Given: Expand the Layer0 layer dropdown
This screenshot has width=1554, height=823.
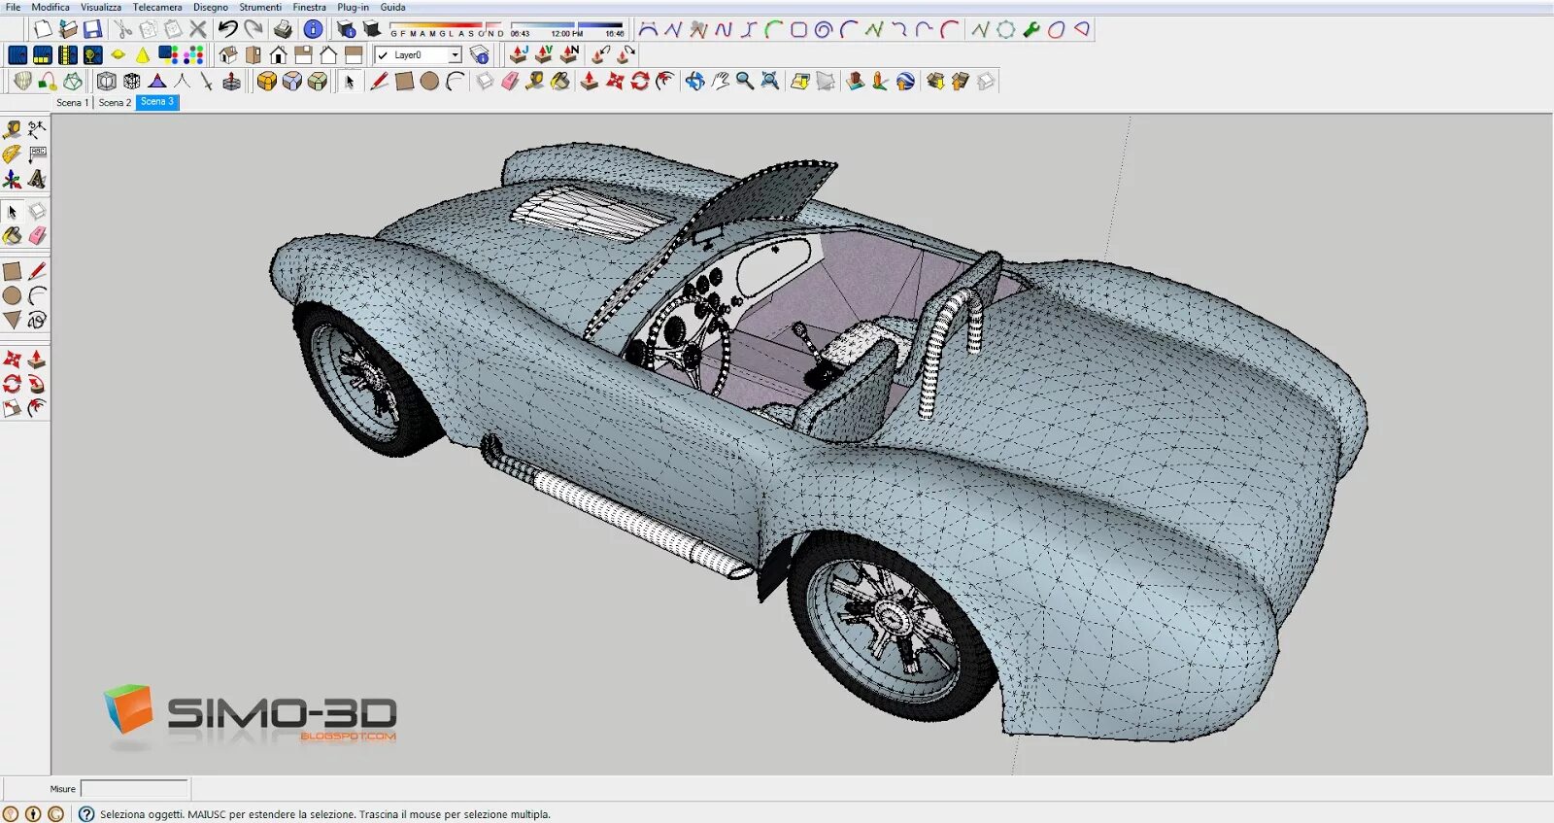Looking at the screenshot, I should click(x=455, y=55).
